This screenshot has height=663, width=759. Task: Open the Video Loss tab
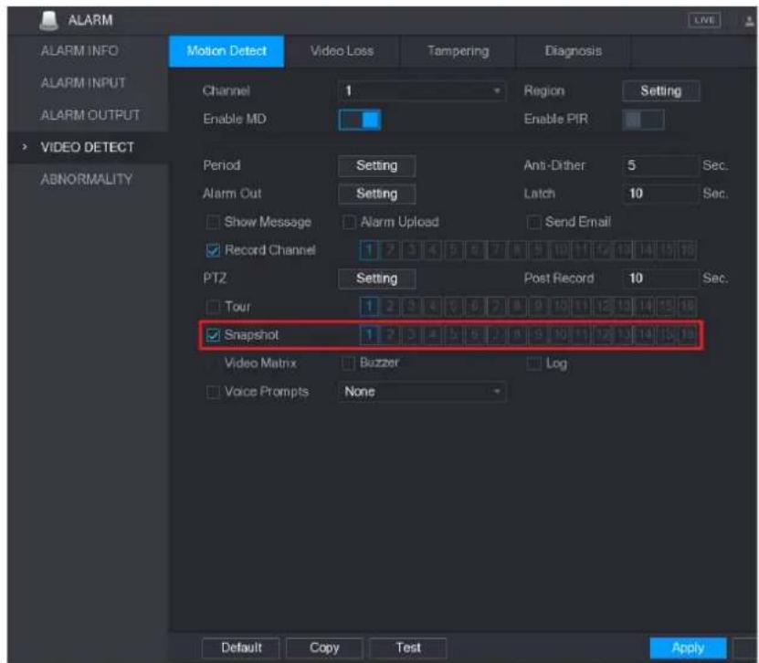pos(342,51)
